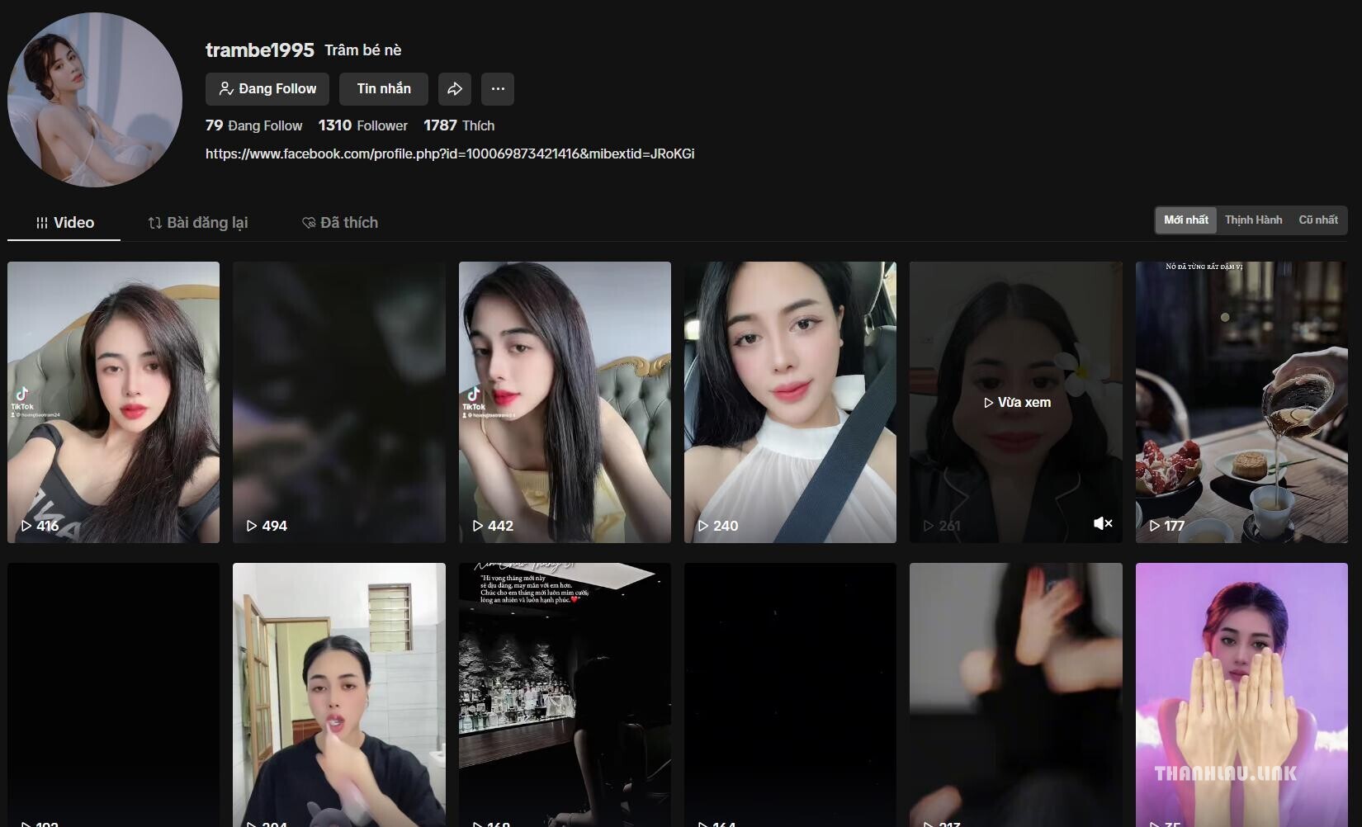This screenshot has width=1362, height=827.
Task: Open the purple background hands video
Action: click(x=1241, y=695)
